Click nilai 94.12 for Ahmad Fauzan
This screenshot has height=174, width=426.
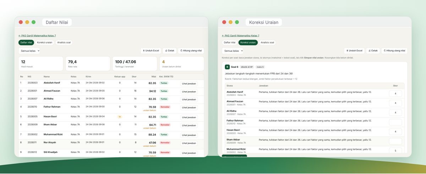pos(152,91)
